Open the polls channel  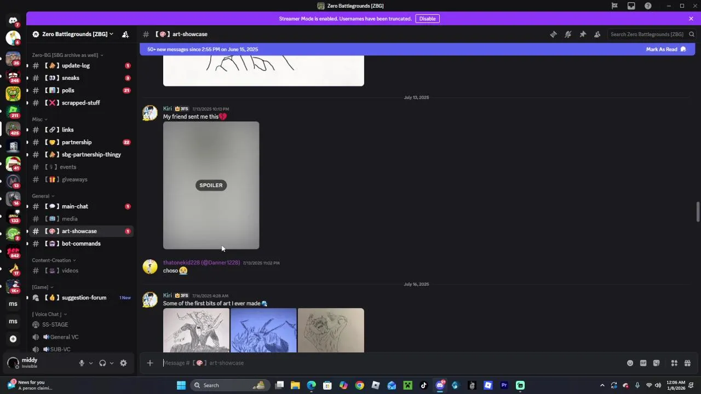point(81,90)
